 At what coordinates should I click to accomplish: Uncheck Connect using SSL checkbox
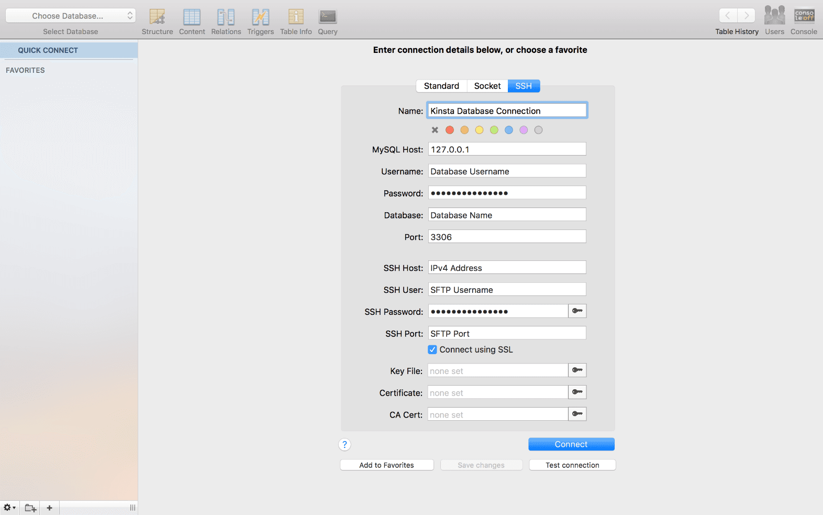[x=432, y=349]
